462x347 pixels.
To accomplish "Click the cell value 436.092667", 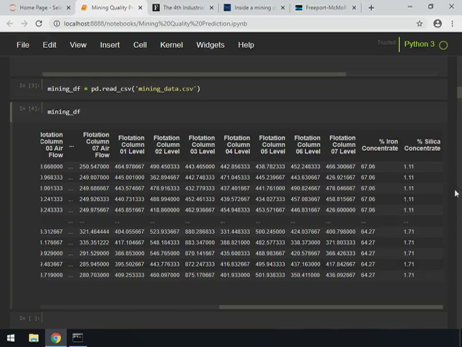I will pyautogui.click(x=341, y=275).
